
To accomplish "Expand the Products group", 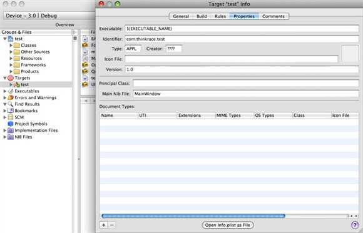I will [x=11, y=71].
